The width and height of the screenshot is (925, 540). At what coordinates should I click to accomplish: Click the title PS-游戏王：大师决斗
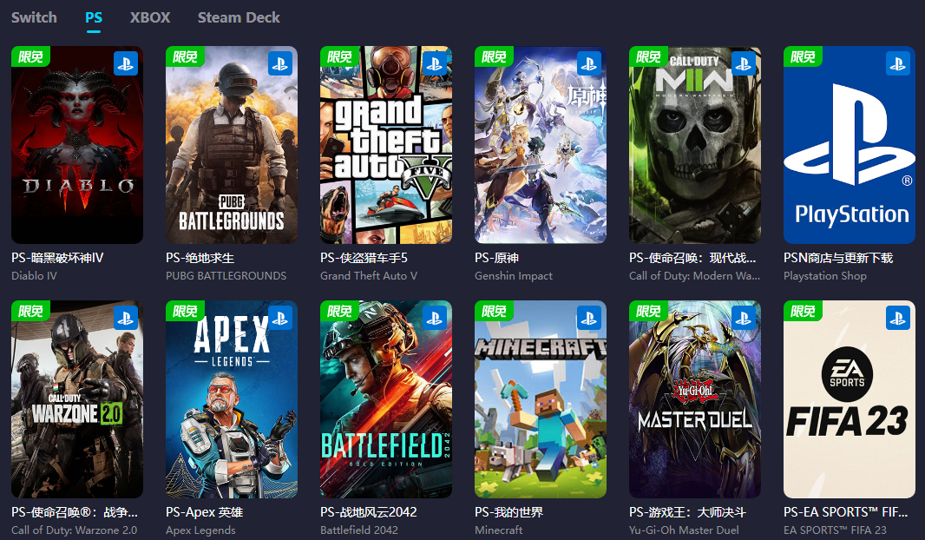click(687, 512)
